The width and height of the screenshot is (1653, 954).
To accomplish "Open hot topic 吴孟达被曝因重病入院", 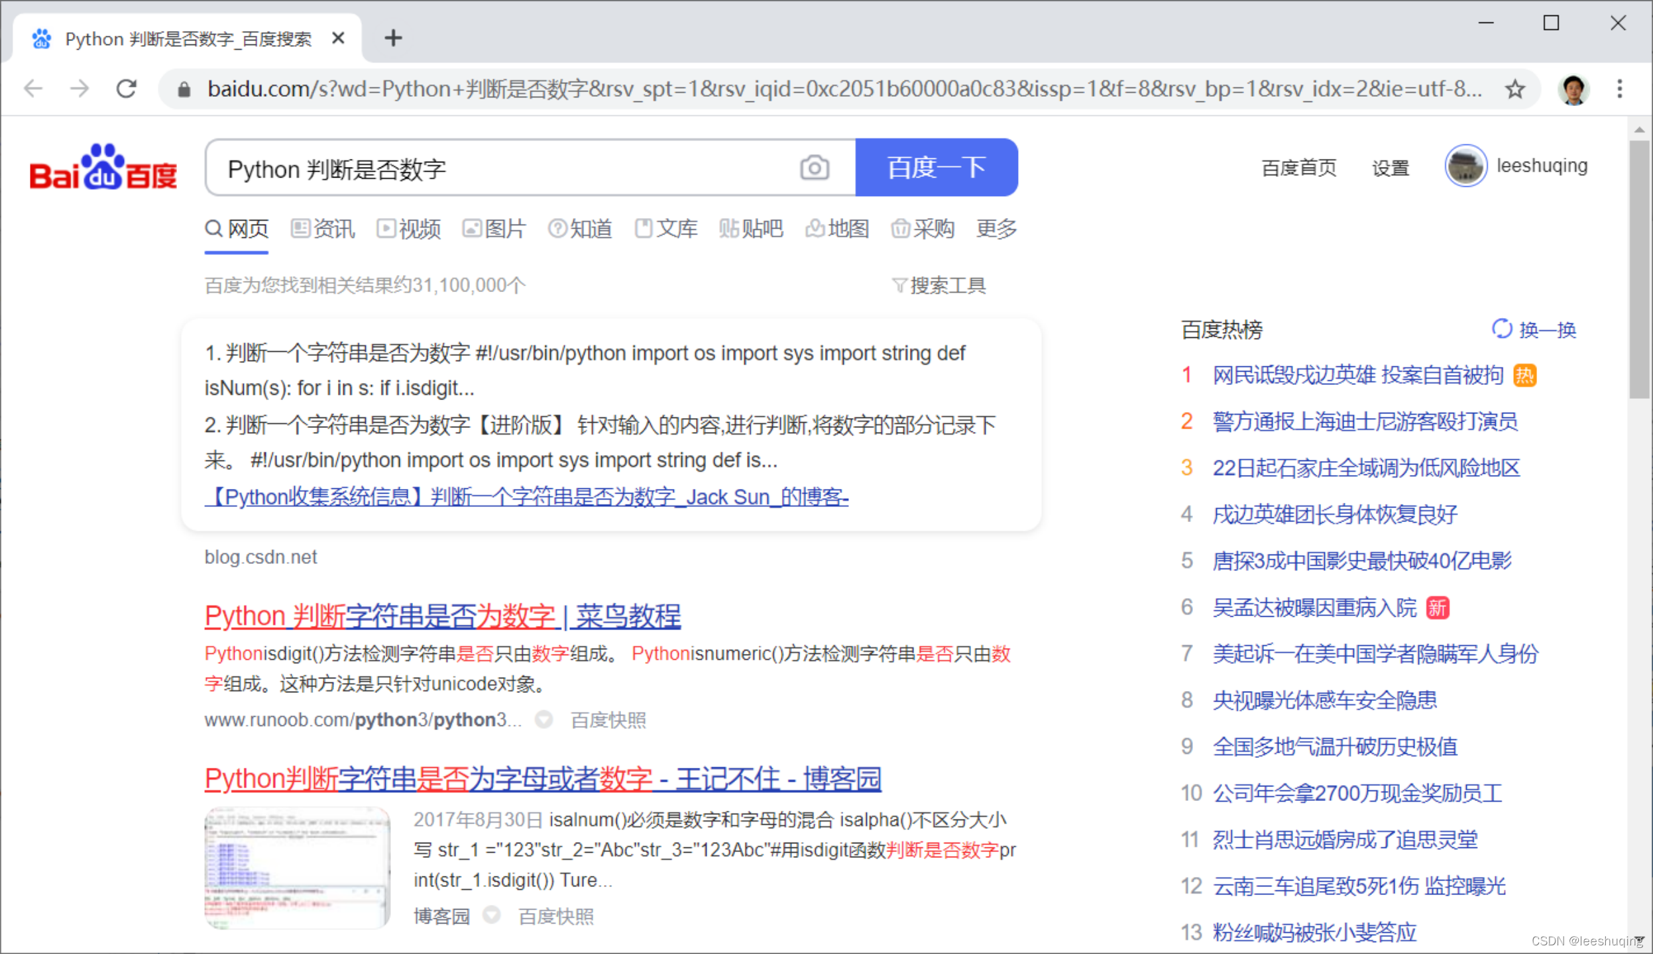I will 1314,608.
